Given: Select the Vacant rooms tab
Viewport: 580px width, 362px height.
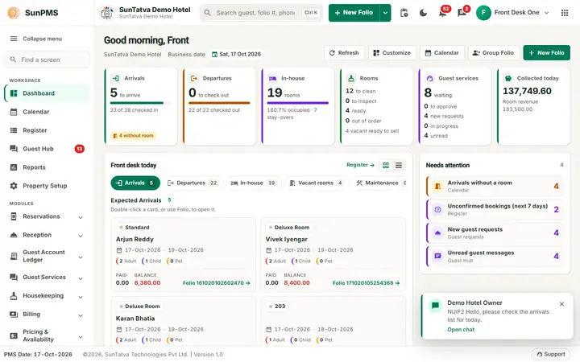Looking at the screenshot, I should point(316,183).
